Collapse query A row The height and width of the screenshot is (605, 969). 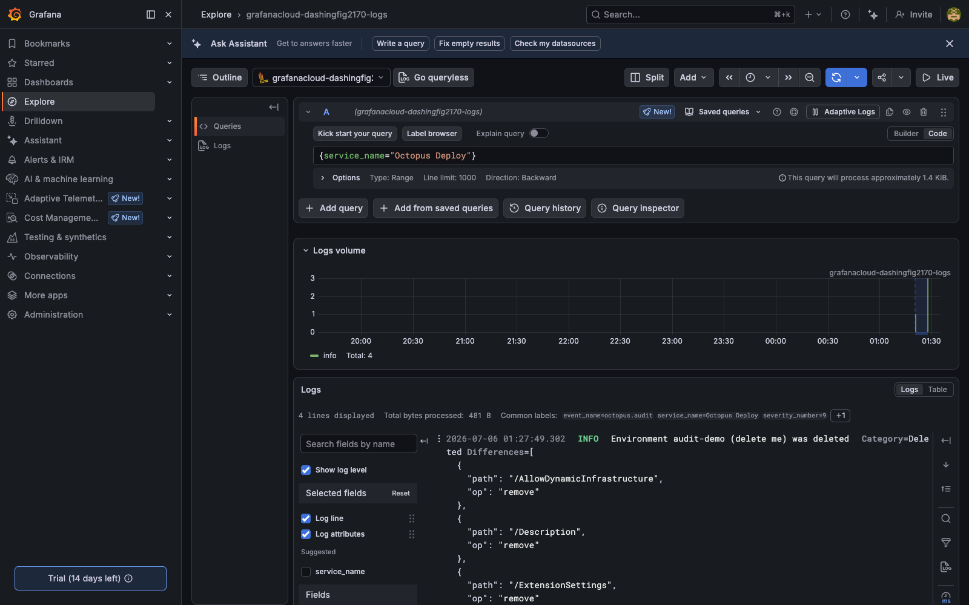click(308, 112)
